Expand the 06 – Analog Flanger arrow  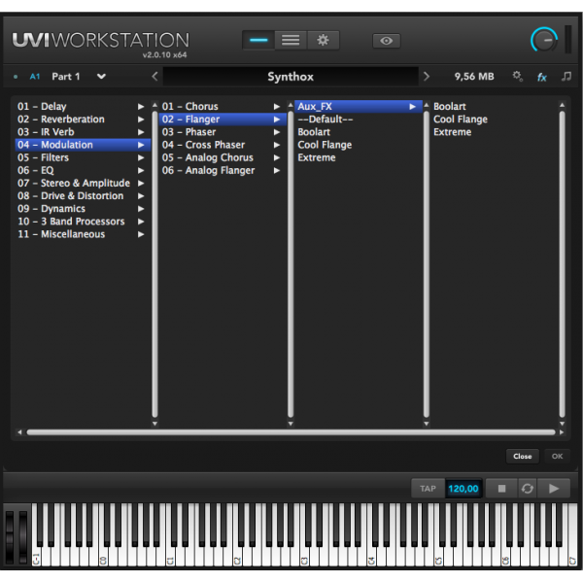(277, 170)
